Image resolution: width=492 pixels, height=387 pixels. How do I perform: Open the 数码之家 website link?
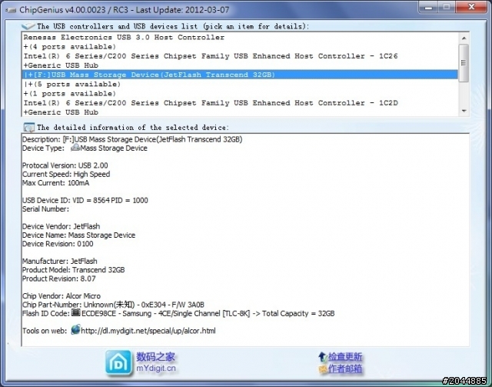[x=155, y=357]
